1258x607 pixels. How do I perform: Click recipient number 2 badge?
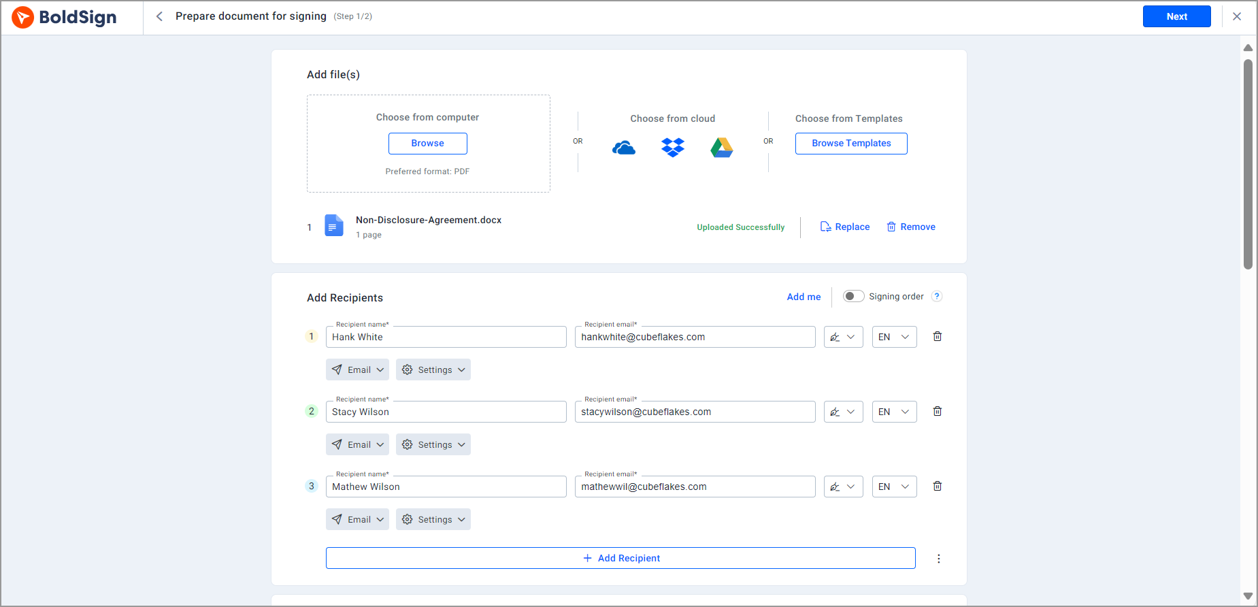312,411
